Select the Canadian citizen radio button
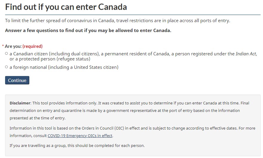Viewport: 263px width, 158px height. 7,54
